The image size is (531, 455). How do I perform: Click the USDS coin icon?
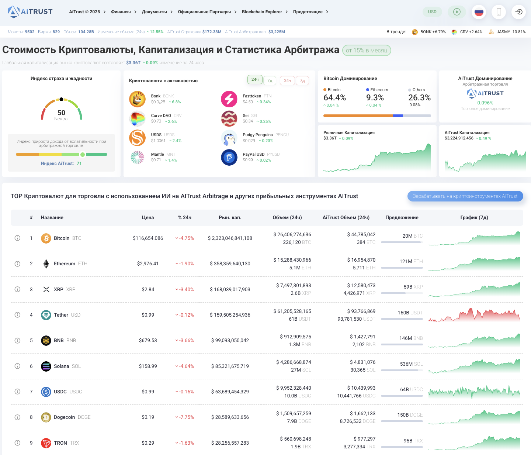click(137, 138)
